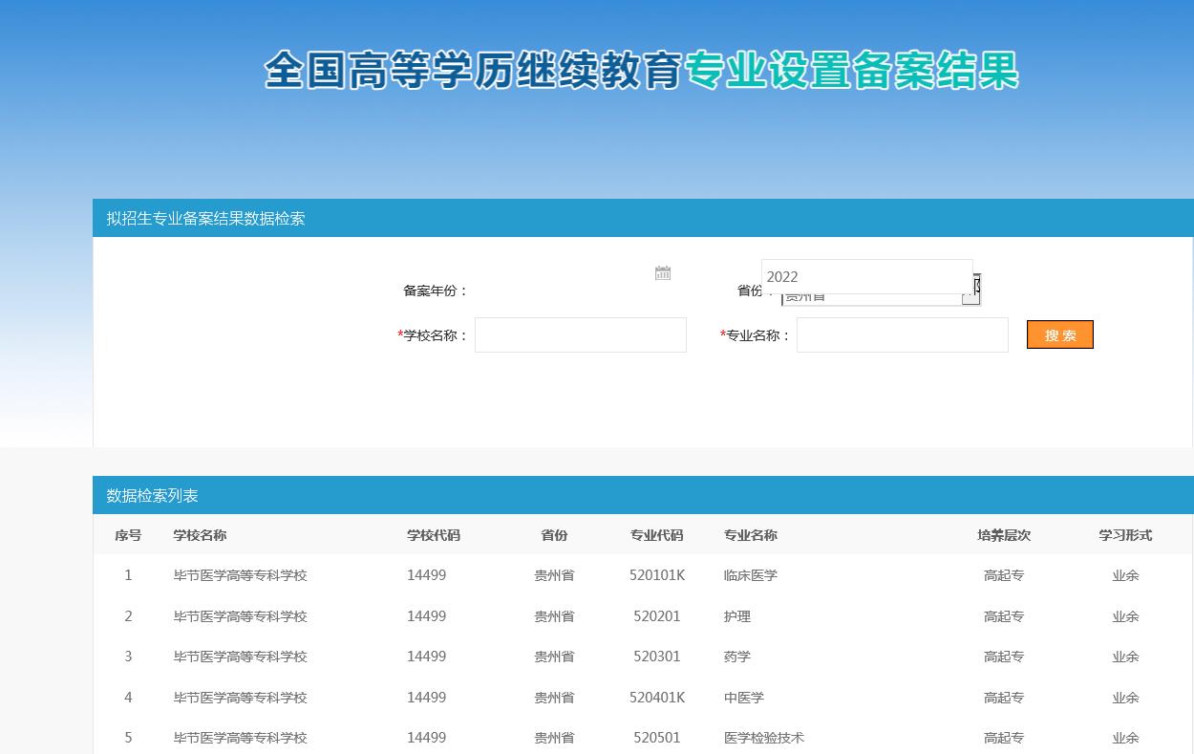Image resolution: width=1194 pixels, height=754 pixels.
Task: Click the 专业代码 column header
Action: click(x=656, y=535)
